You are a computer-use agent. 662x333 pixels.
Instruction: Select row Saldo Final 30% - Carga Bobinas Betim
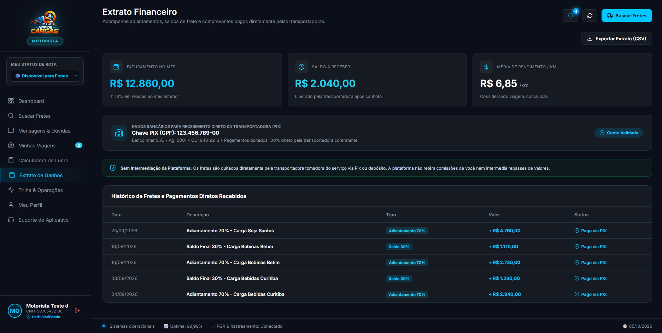point(377,246)
